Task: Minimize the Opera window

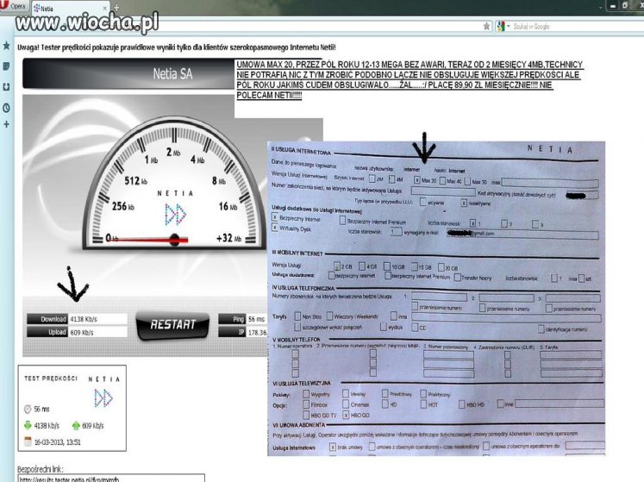Action: tap(613, 6)
